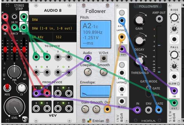184x125 pixels.
Task: Click the LVL CV input jack
Action: click(14, 17)
